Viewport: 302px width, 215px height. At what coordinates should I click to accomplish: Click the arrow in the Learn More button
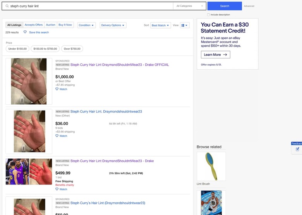(x=225, y=55)
